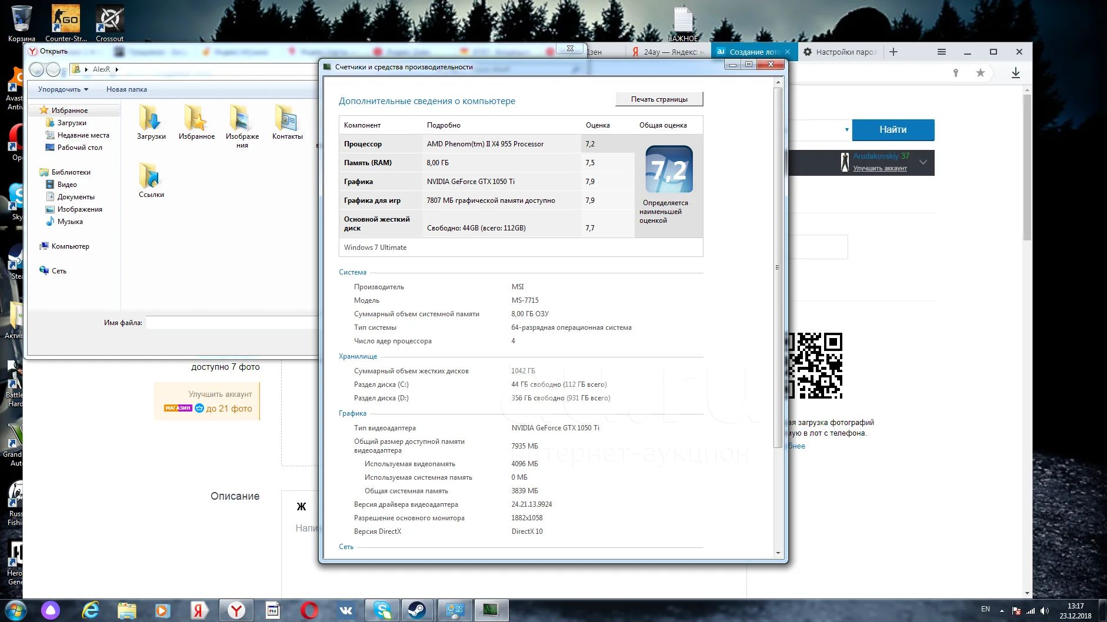The image size is (1107, 622).
Task: Select Сеть in the navigation tree
Action: (59, 271)
